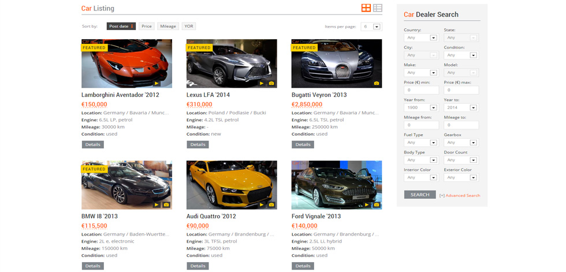Open Exterior Color dropdown

[461, 177]
